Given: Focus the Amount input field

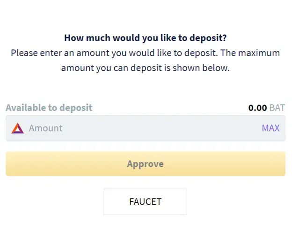Looking at the screenshot, I should point(146,128).
